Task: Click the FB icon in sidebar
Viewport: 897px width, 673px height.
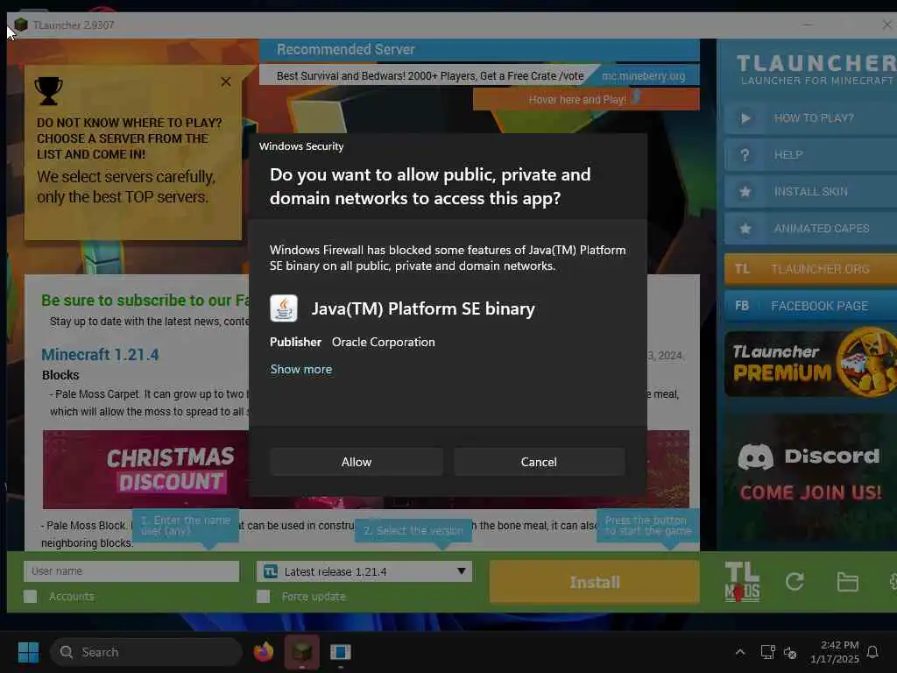Action: pyautogui.click(x=742, y=306)
